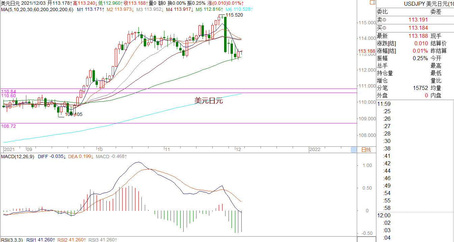This screenshot has width=454, height=242.
Task: Click the MACD(12,26,9) indicator label
Action: click(x=18, y=156)
